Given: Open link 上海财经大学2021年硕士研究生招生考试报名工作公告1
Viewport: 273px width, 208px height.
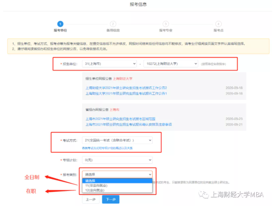Looking at the screenshot, I should point(126,93).
